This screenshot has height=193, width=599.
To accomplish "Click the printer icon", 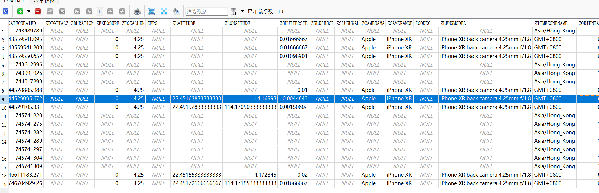I will [137, 11].
